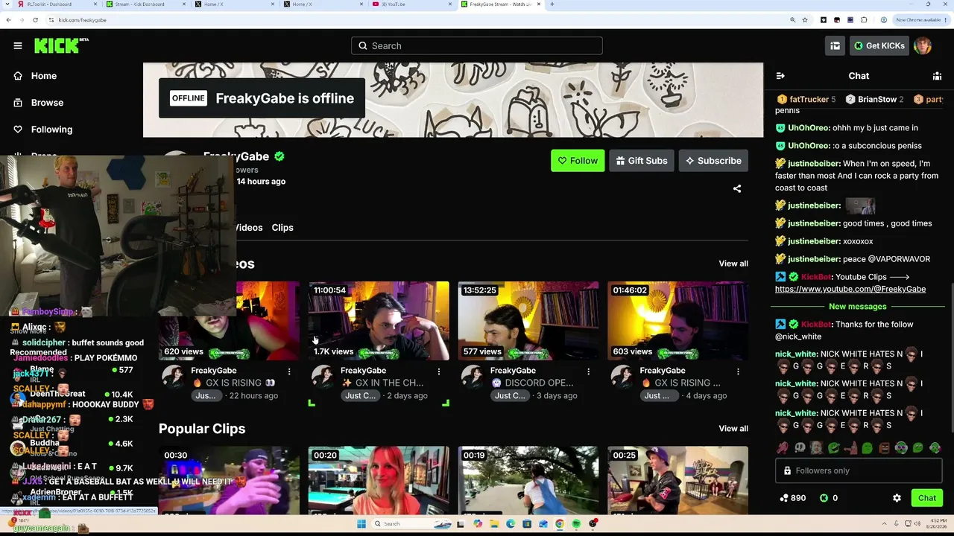Open Spotify from the taskbar
The height and width of the screenshot is (536, 954).
click(576, 524)
